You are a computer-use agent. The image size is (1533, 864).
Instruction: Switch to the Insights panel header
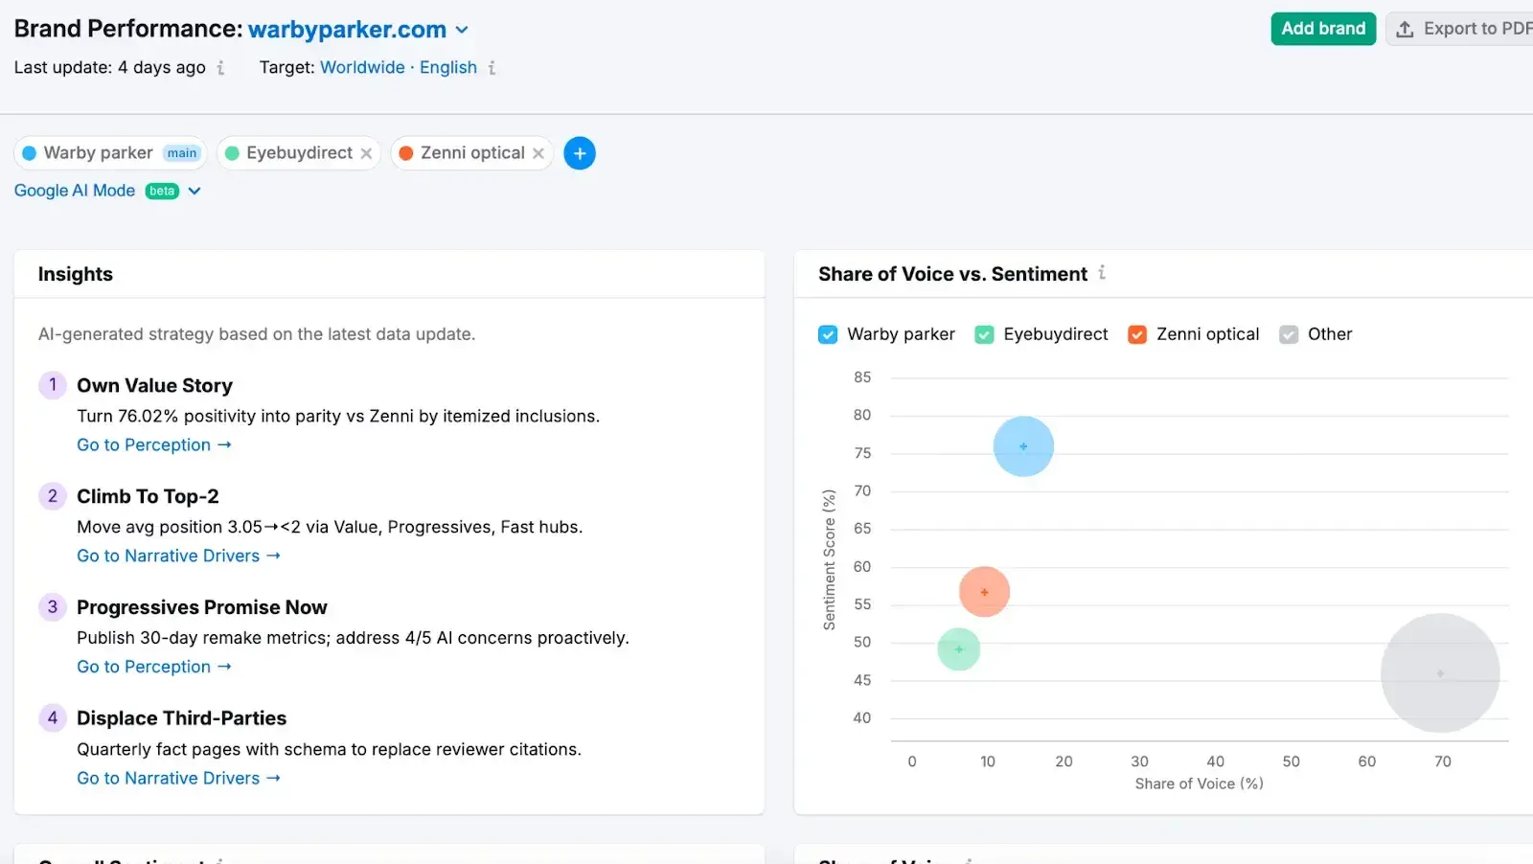click(x=75, y=274)
